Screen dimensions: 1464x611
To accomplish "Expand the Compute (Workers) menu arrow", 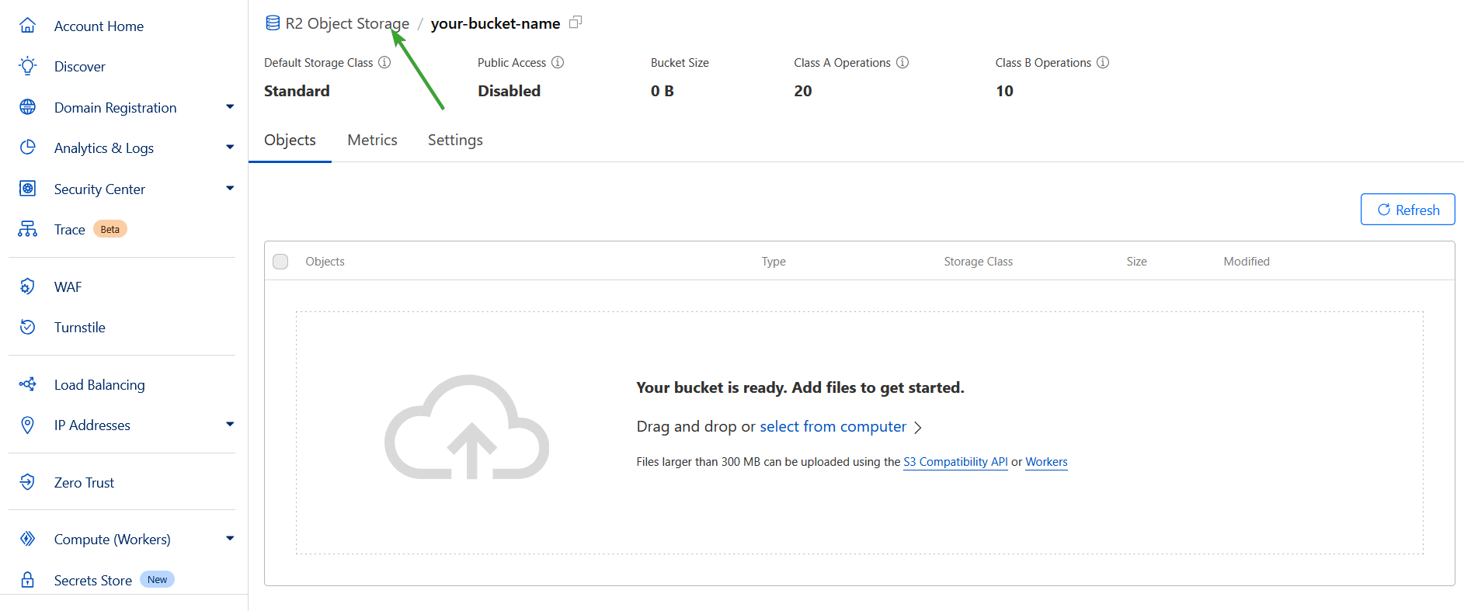I will tap(230, 538).
